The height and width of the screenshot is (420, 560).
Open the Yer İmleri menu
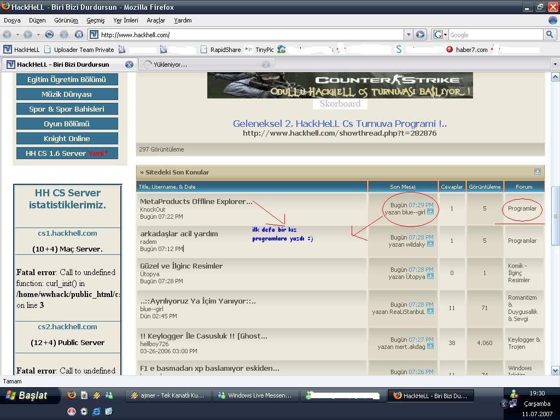point(126,20)
